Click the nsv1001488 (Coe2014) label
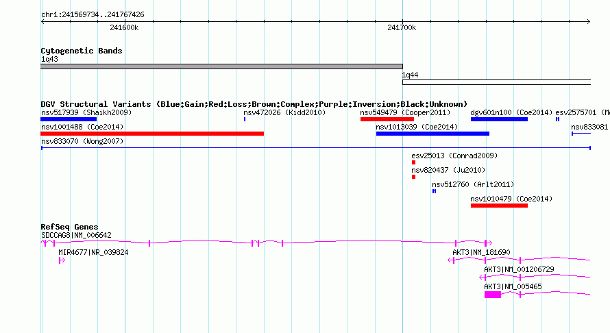 (x=82, y=127)
